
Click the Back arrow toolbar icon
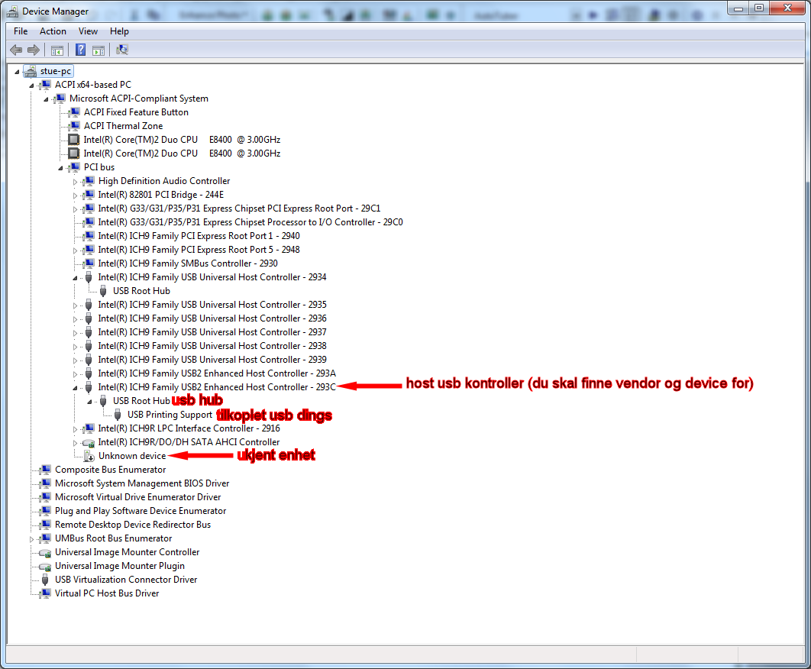click(16, 50)
